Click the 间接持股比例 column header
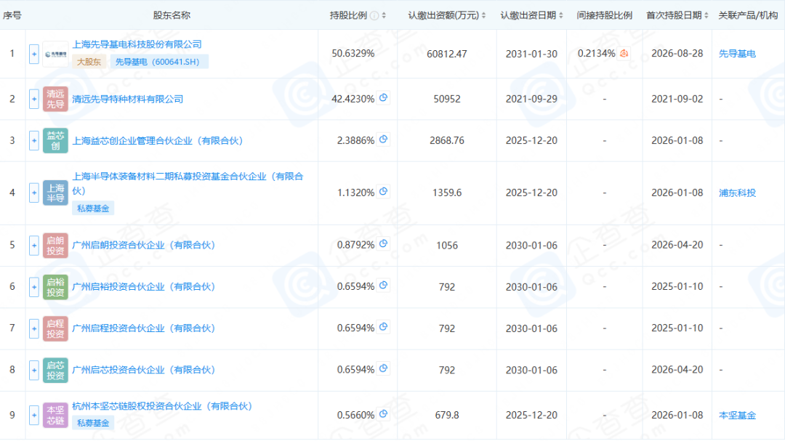This screenshot has width=785, height=441. (604, 15)
